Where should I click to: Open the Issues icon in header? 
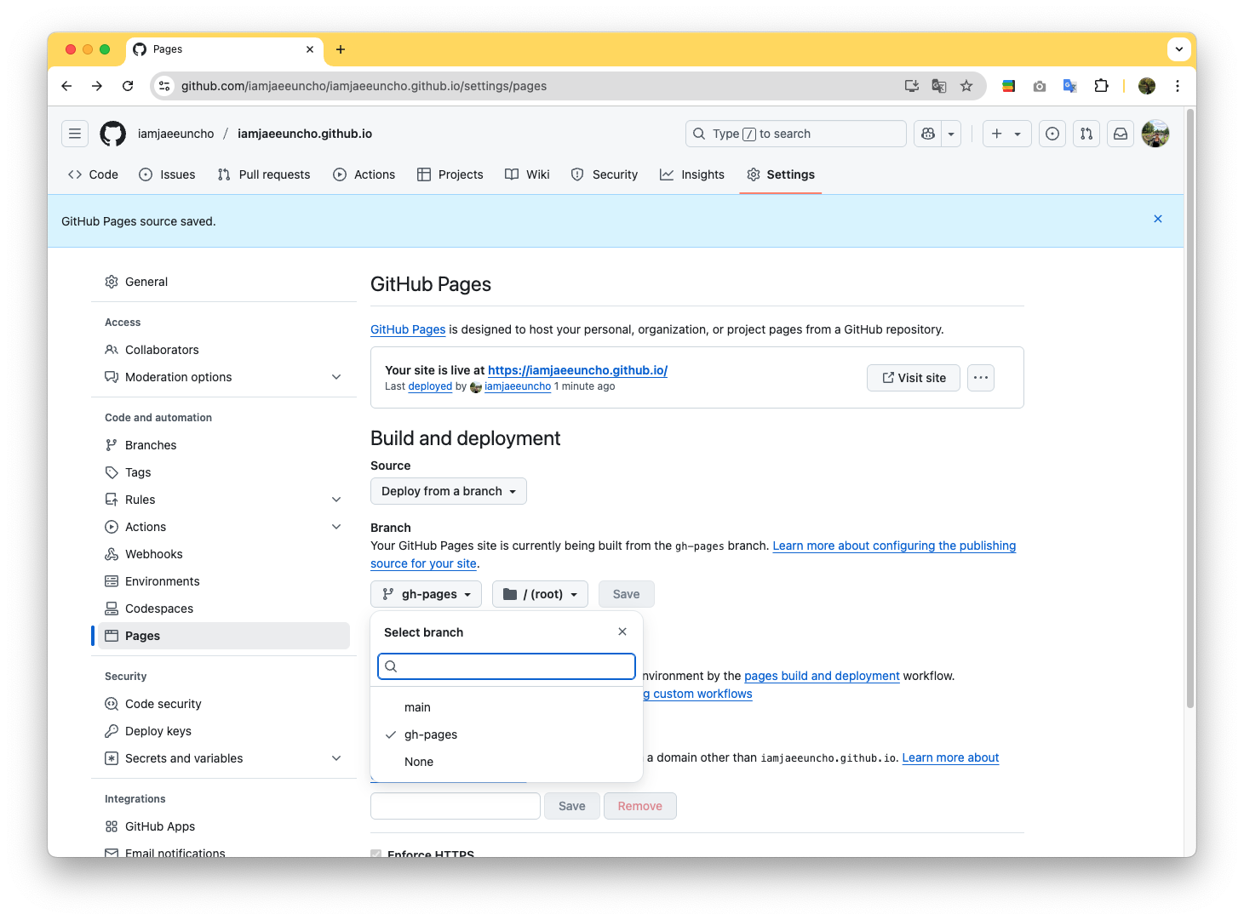pos(1052,134)
